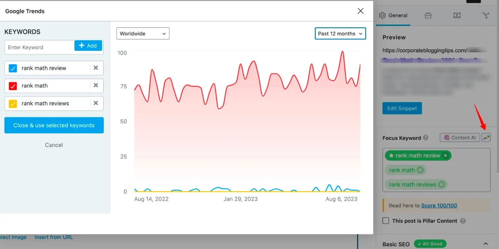Collapse the Basic SEO section
The image size is (499, 249).
click(x=486, y=244)
